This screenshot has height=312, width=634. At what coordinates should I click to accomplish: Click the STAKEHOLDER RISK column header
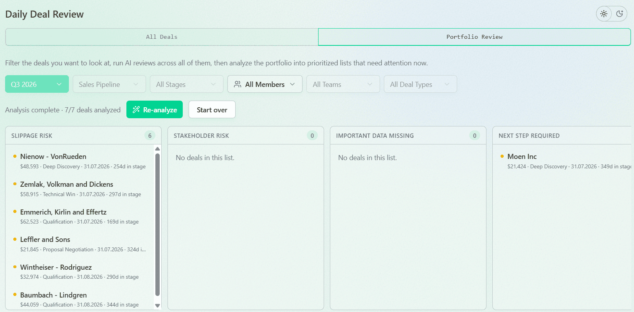pyautogui.click(x=201, y=135)
